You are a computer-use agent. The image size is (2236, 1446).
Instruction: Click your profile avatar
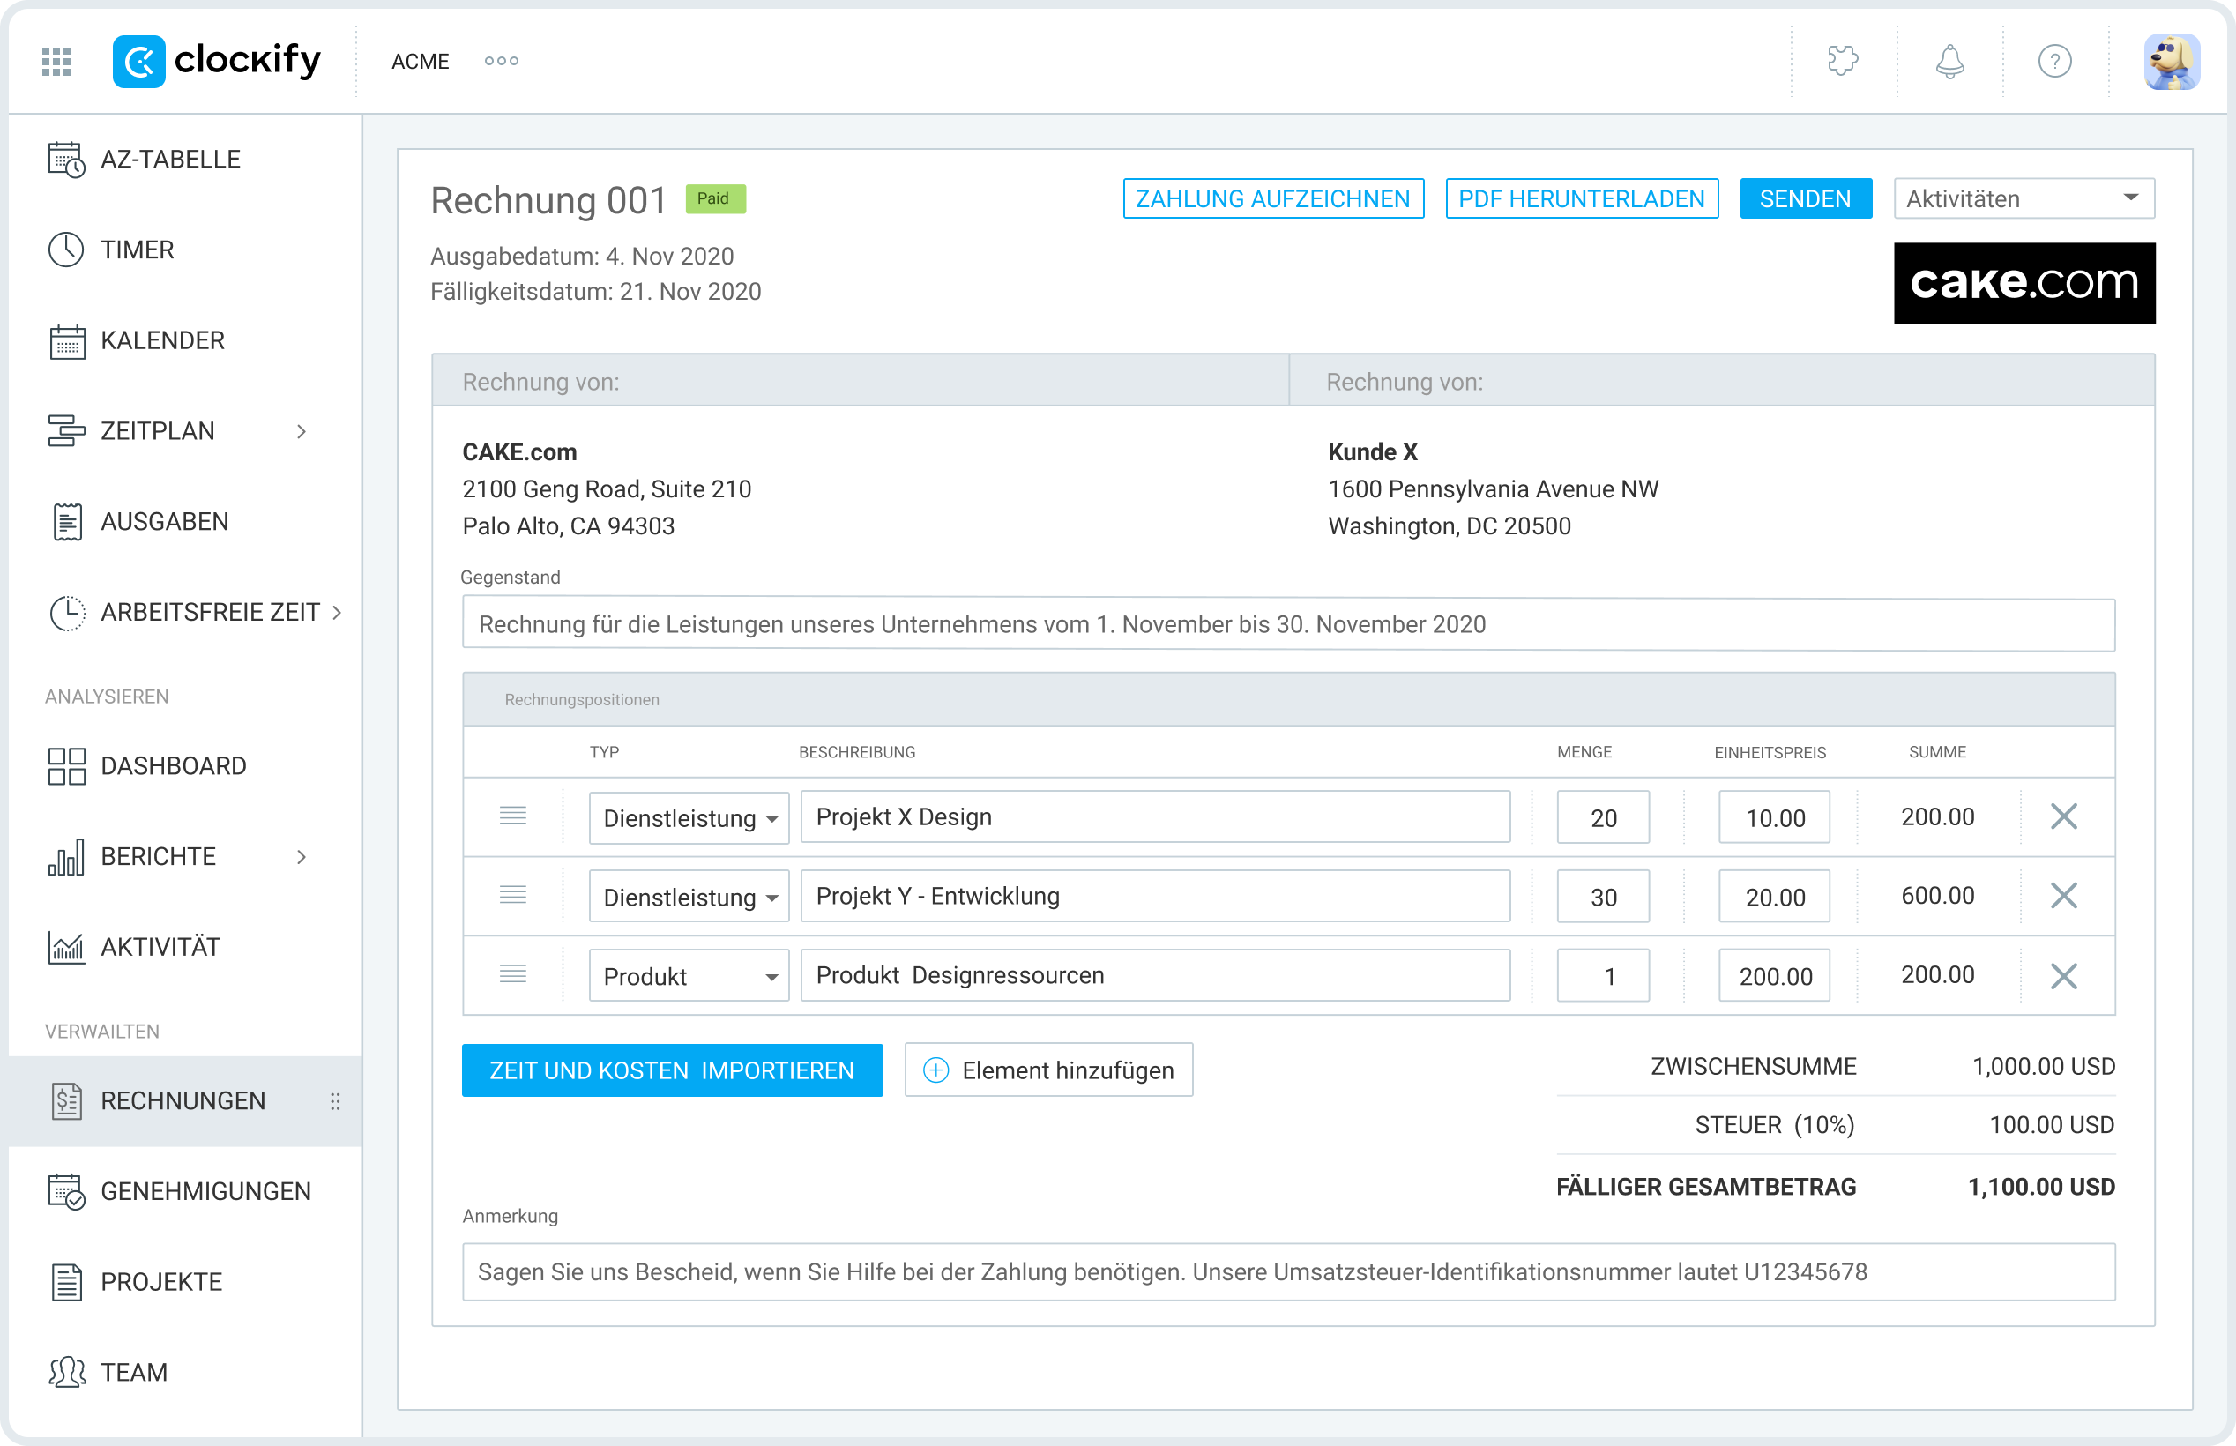[x=2173, y=60]
